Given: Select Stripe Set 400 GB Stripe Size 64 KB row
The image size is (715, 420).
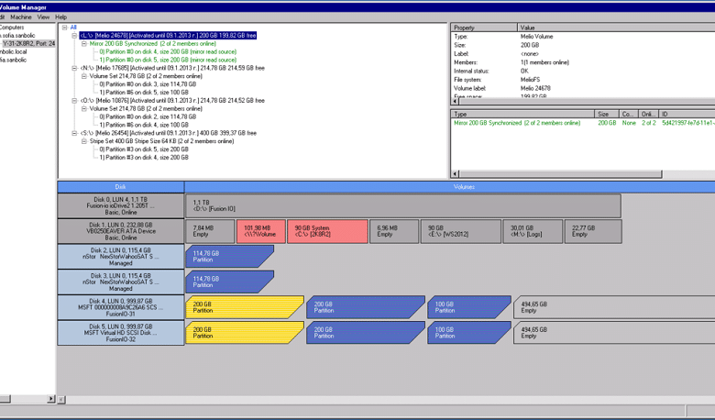Looking at the screenshot, I should click(162, 141).
